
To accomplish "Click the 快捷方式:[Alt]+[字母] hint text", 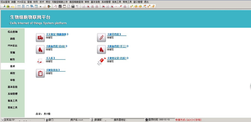I will (x=189, y=119).
